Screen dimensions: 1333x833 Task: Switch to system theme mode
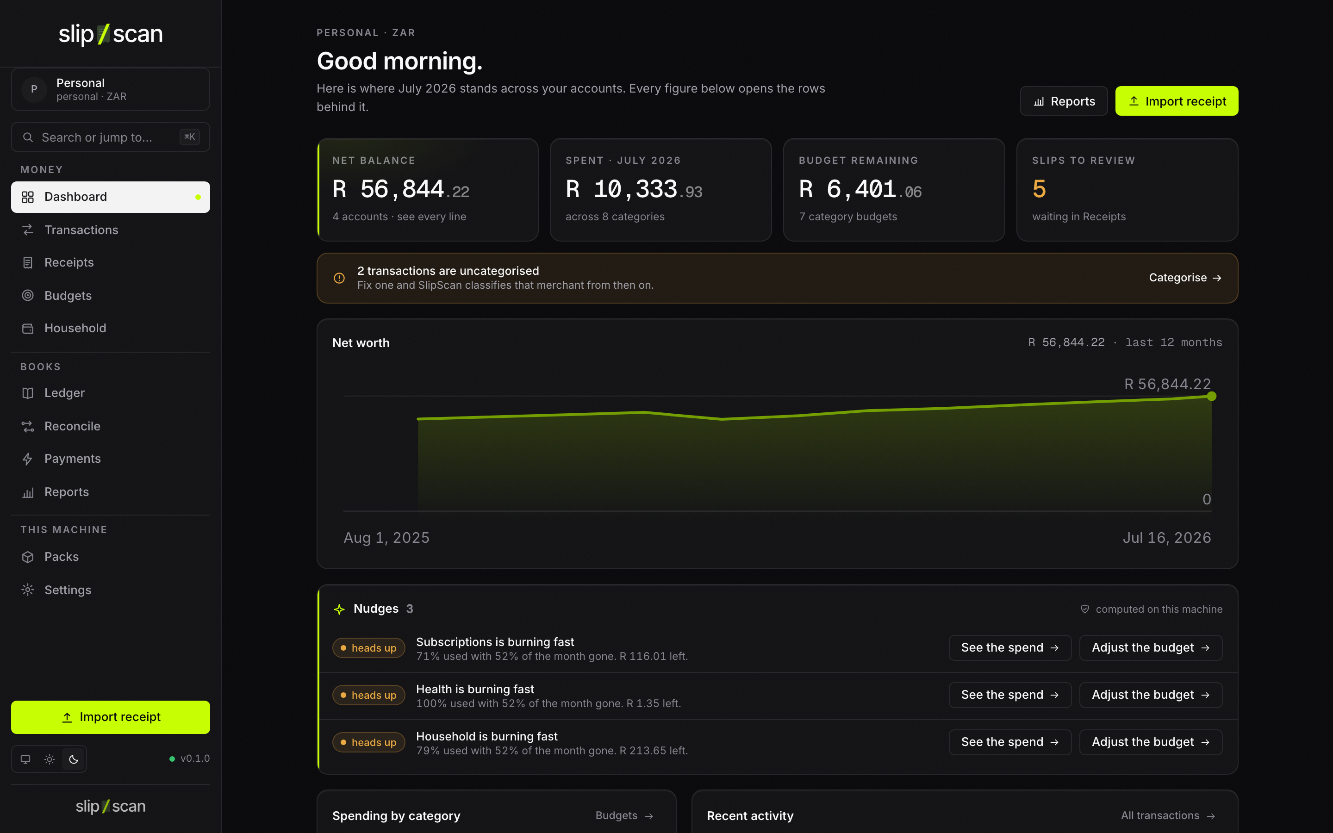coord(25,759)
